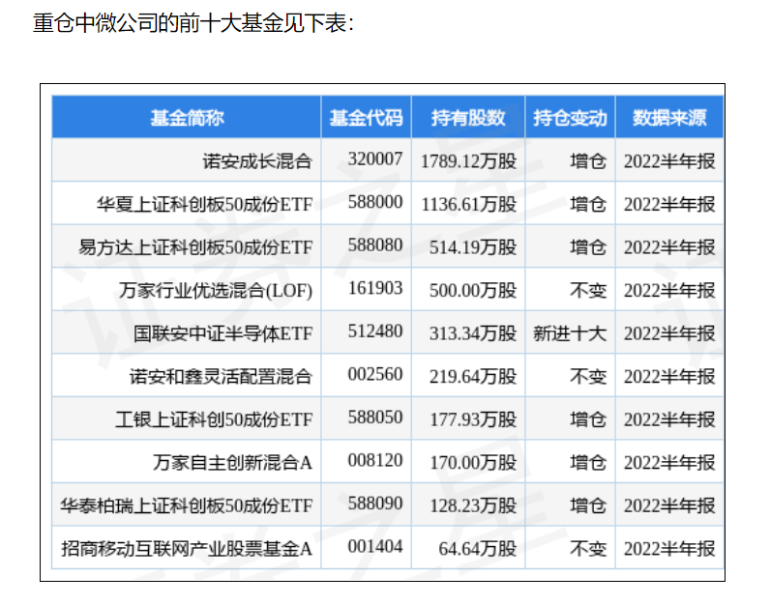This screenshot has width=770, height=605.
Task: Click fund code 588000
Action: (375, 202)
